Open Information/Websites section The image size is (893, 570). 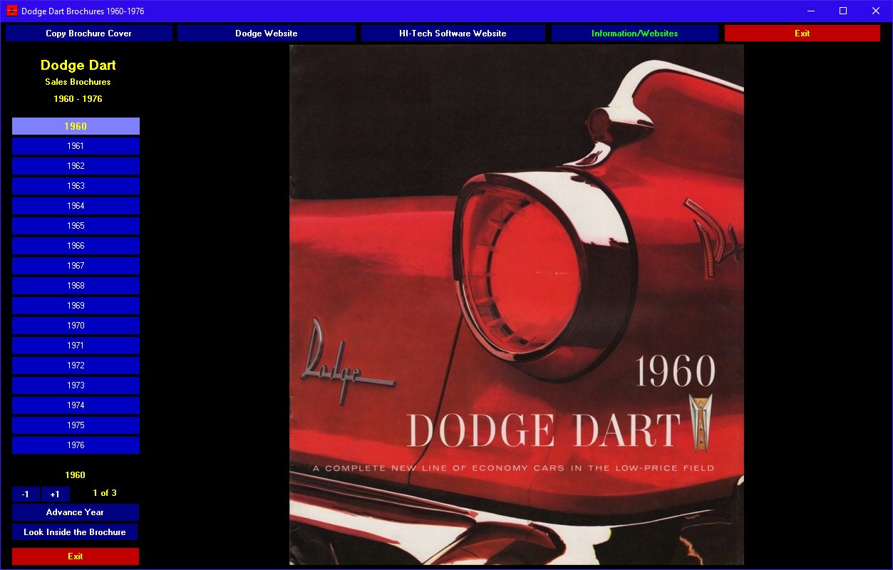[x=634, y=33]
